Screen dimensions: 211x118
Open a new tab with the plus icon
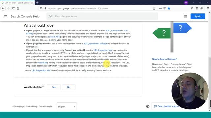(37, 2)
